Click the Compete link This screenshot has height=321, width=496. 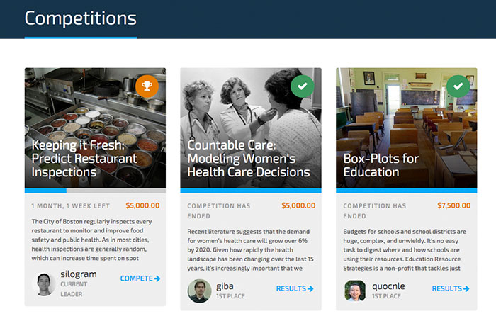click(136, 278)
